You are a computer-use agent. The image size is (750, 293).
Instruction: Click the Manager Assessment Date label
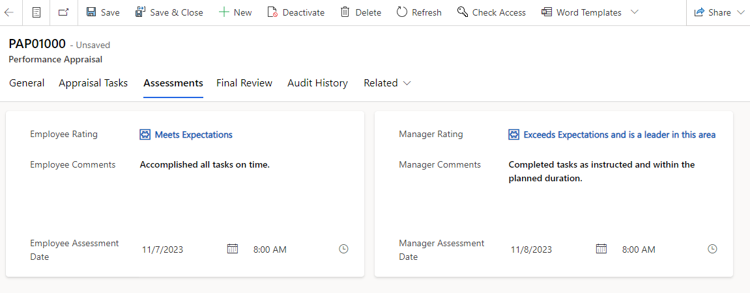442,250
